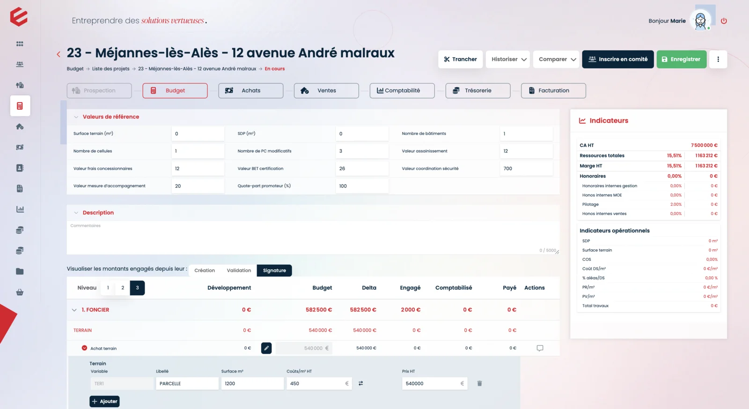
Task: Click the Surface terrain (m²) input field
Action: coord(198,134)
